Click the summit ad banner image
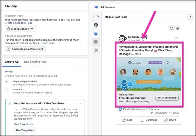This screenshot has height=136, width=196. point(149,74)
